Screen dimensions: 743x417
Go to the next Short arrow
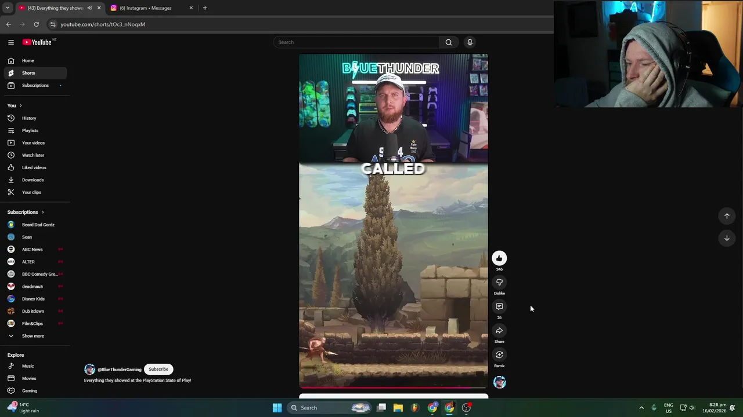[727, 238]
